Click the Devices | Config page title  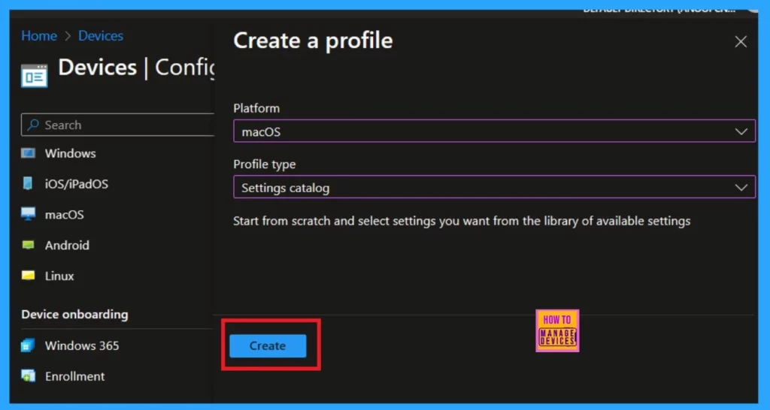point(136,67)
